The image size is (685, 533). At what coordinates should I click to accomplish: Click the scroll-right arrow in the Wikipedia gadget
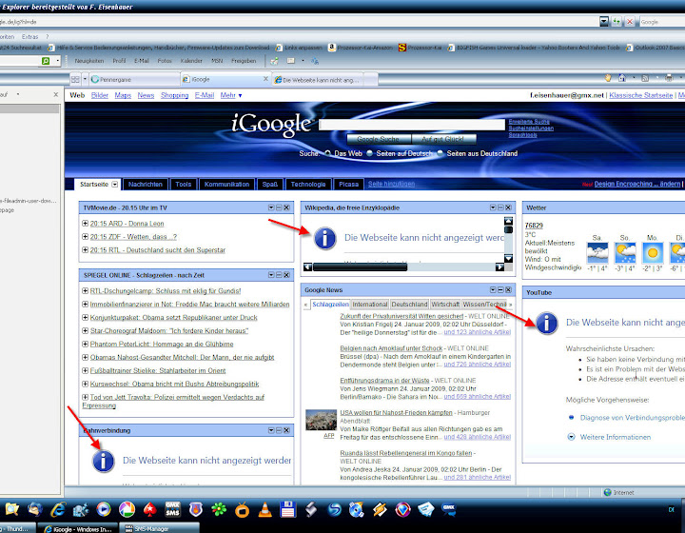coord(499,266)
